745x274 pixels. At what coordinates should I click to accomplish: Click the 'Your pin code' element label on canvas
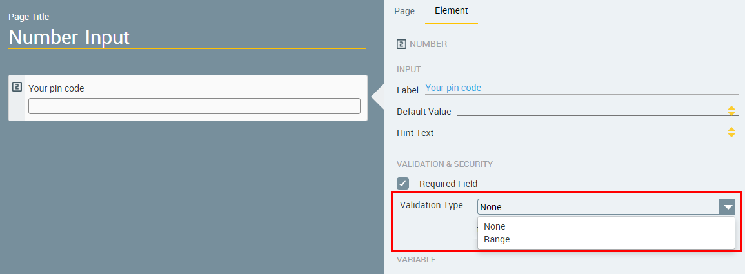(x=57, y=88)
